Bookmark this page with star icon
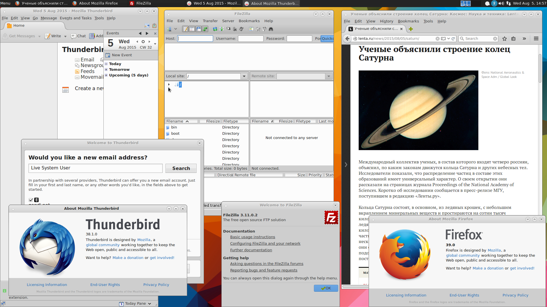The height and width of the screenshot is (307, 547). [505, 39]
